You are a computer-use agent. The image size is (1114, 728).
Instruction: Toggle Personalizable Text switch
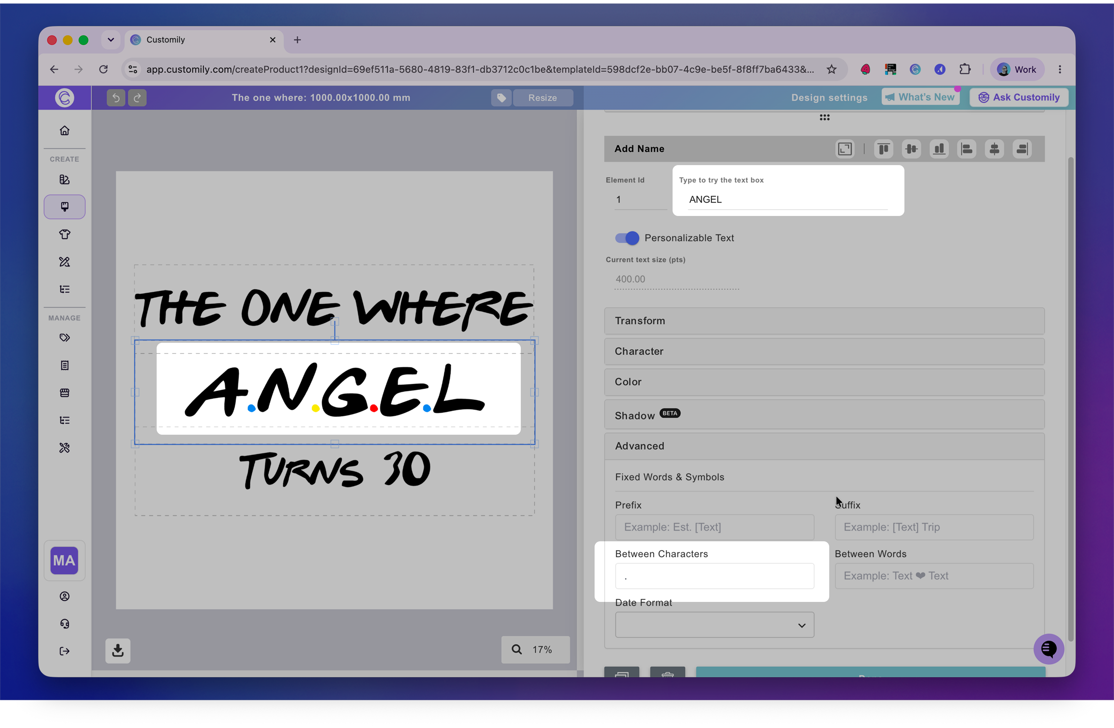coord(627,238)
